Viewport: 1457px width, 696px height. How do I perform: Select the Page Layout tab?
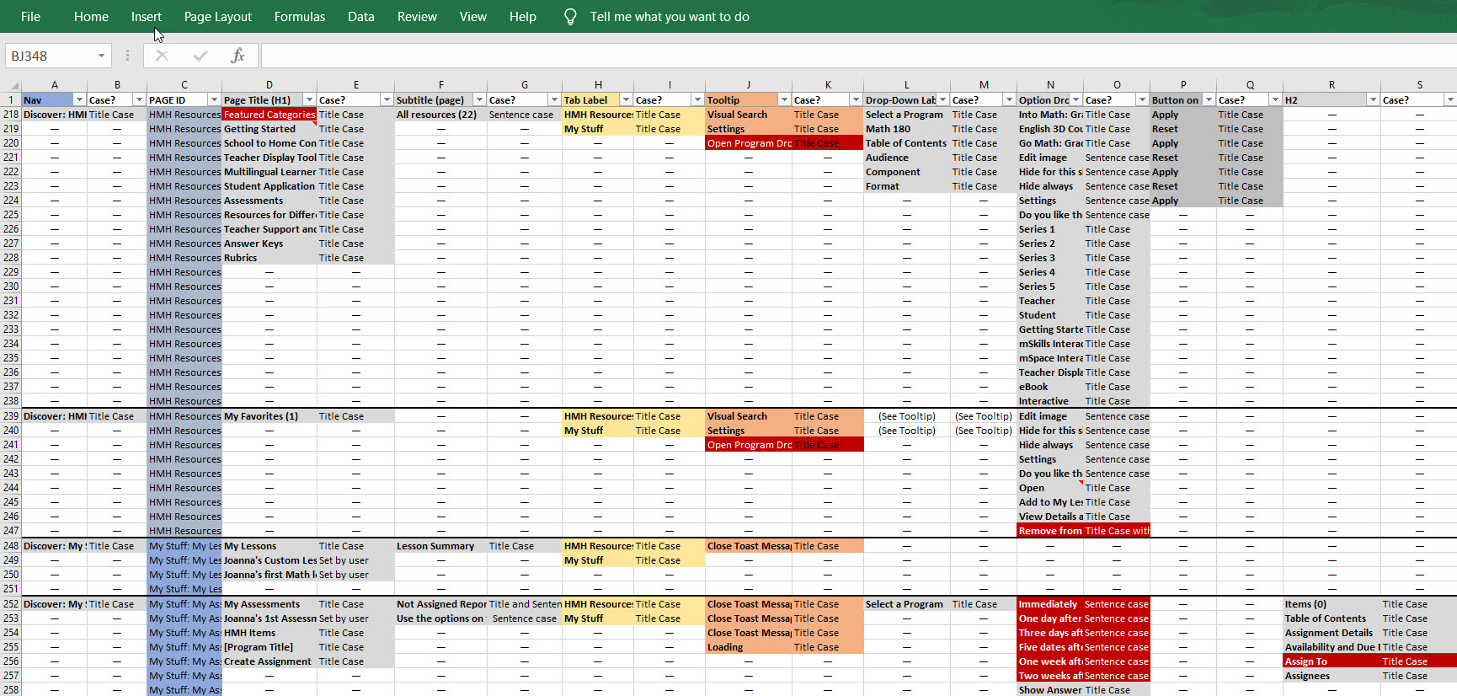pos(217,17)
